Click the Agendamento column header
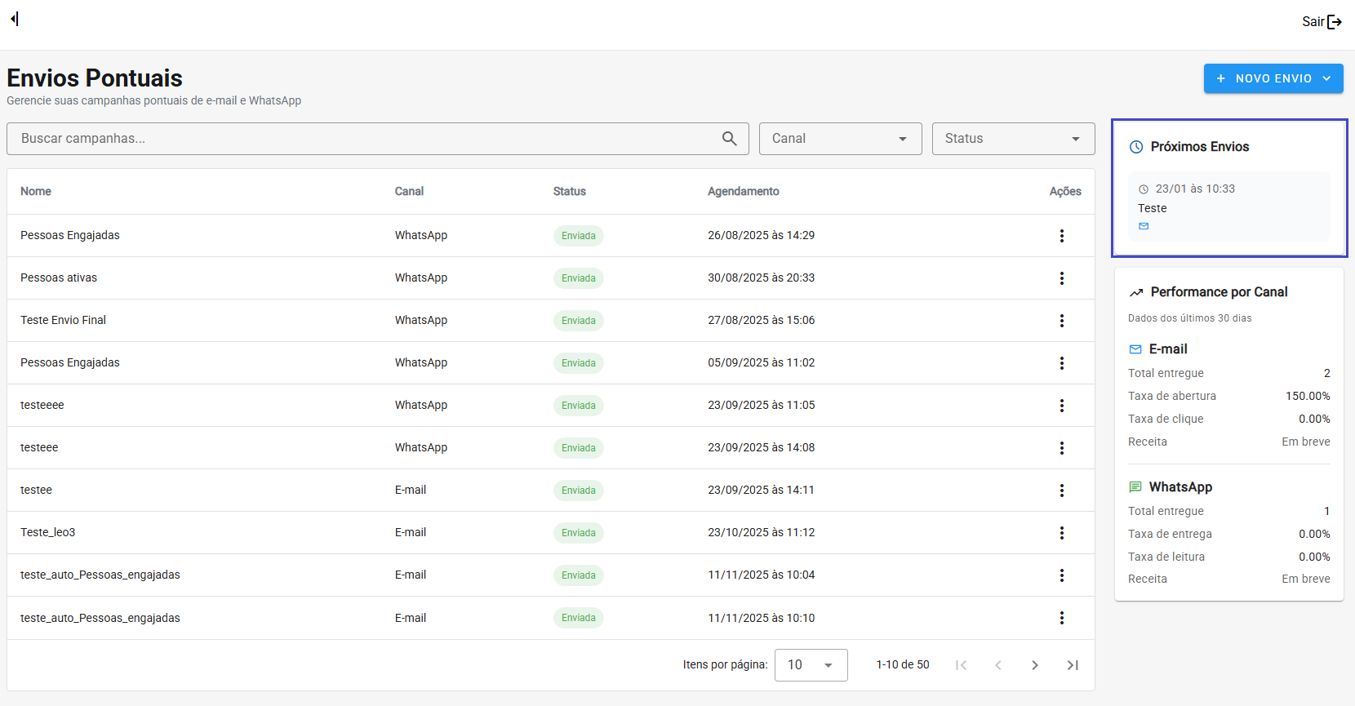 click(743, 192)
